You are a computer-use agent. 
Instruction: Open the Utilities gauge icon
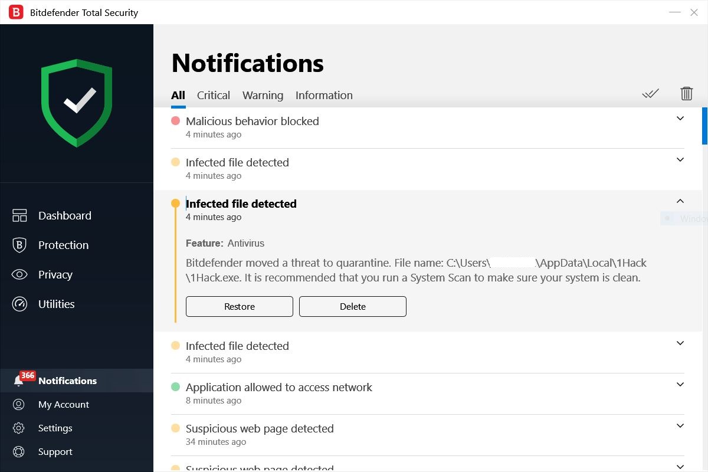click(x=19, y=304)
